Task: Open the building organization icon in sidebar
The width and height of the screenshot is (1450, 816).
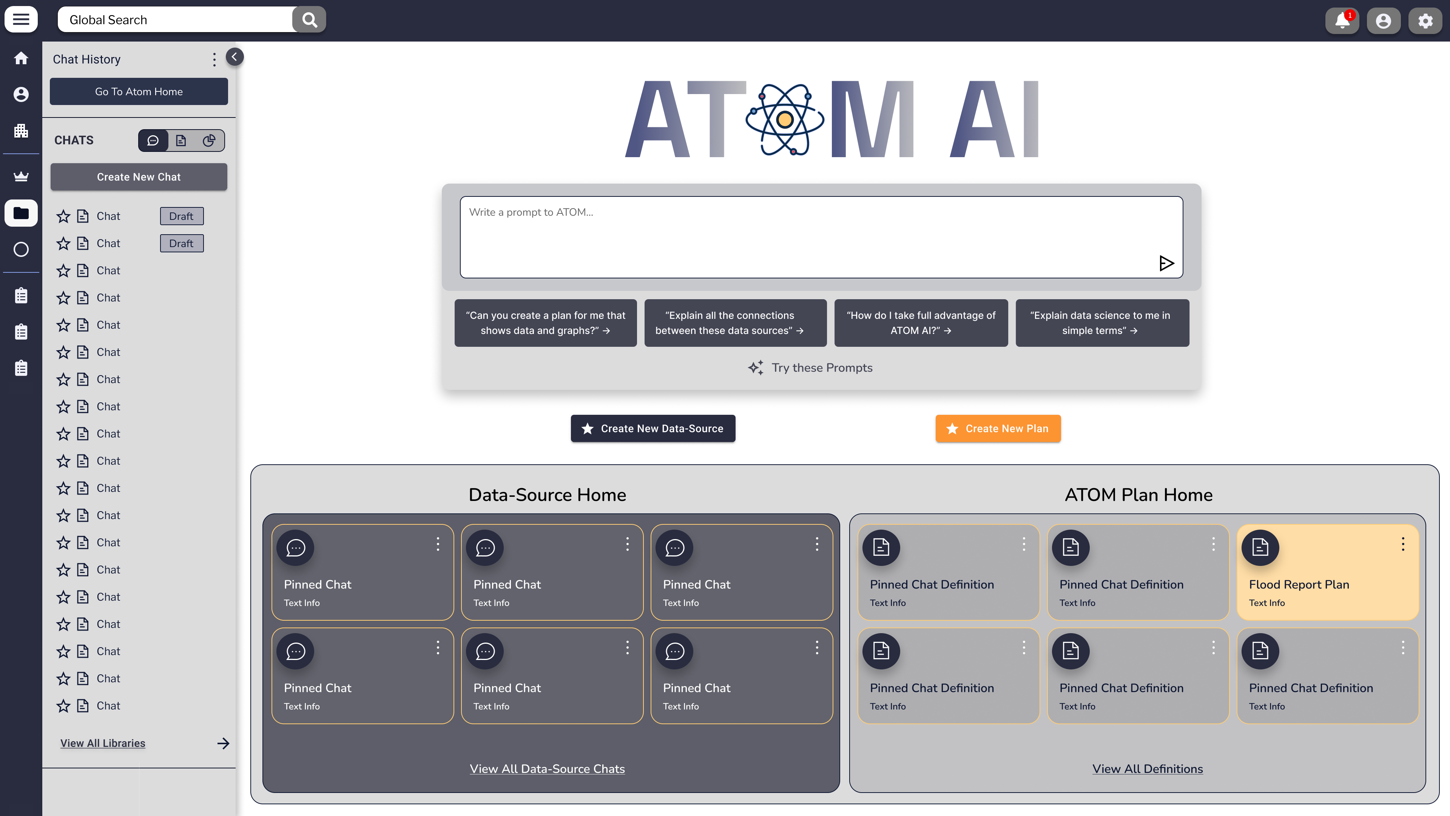Action: click(21, 131)
